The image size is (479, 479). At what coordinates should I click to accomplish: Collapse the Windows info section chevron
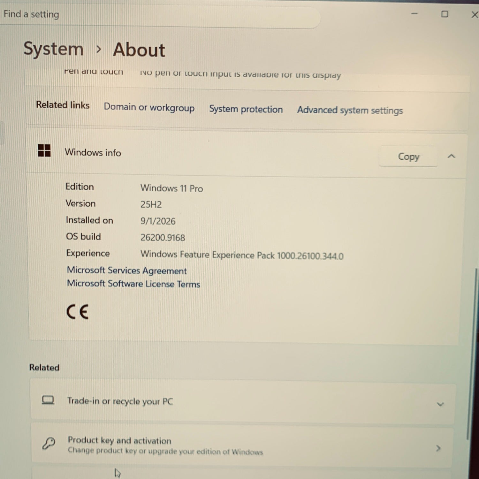click(x=451, y=156)
